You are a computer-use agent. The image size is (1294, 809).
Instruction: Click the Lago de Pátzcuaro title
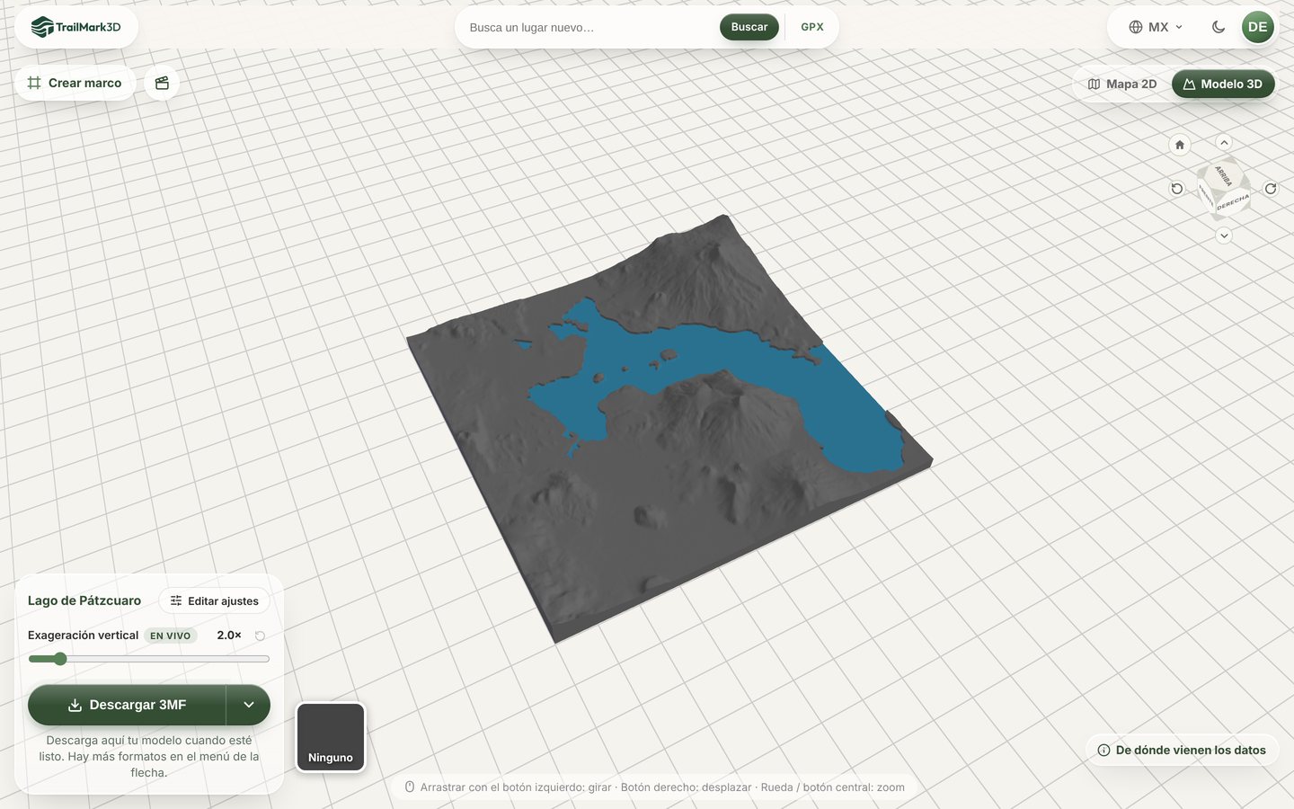pos(84,600)
